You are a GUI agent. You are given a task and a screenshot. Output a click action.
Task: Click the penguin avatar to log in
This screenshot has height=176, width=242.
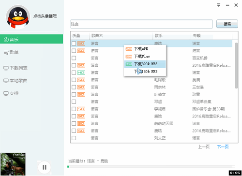tap(18, 17)
